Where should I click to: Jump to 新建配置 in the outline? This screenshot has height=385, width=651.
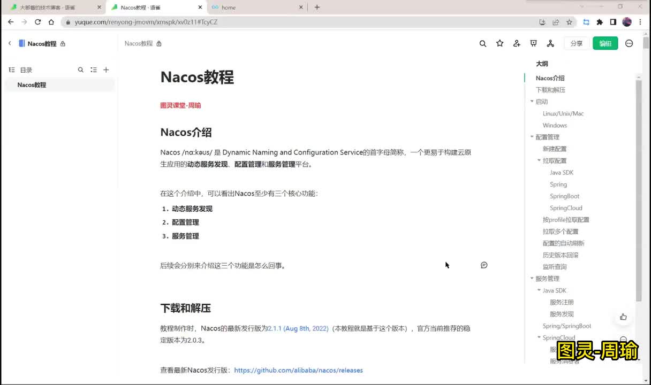[555, 149]
